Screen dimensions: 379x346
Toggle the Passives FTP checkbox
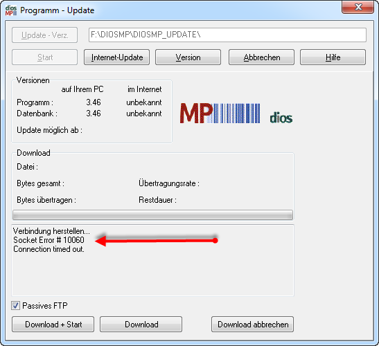click(x=16, y=306)
